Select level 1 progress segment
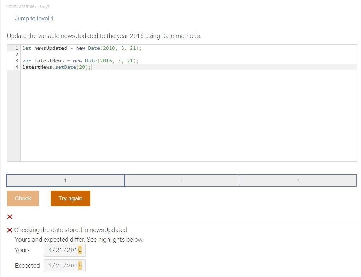The image size is (361, 277). pyautogui.click(x=65, y=180)
